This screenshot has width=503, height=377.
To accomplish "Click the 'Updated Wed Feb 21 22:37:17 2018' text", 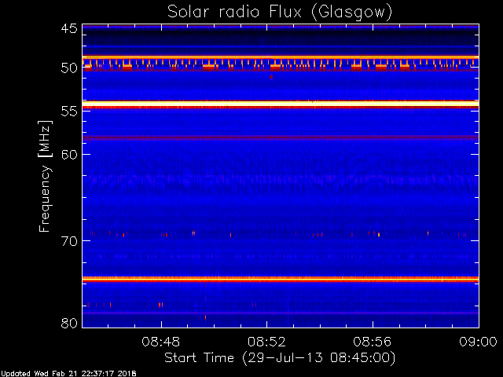I will pyautogui.click(x=68, y=374).
